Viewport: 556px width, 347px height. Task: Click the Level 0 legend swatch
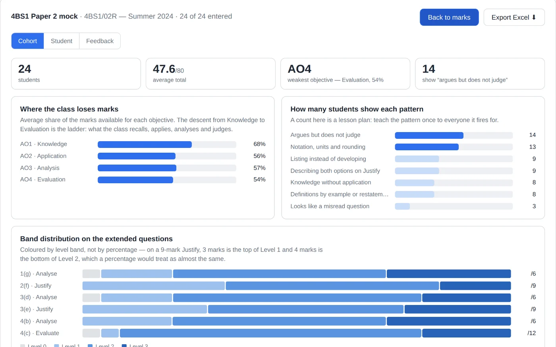[x=23, y=346]
